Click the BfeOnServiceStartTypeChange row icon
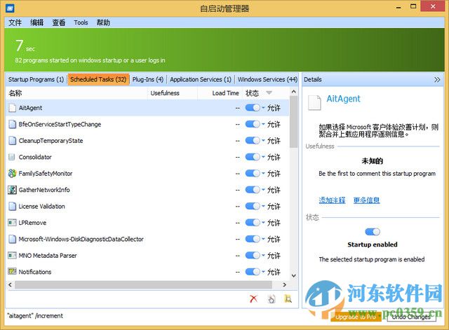The height and width of the screenshot is (330, 449). 12,124
